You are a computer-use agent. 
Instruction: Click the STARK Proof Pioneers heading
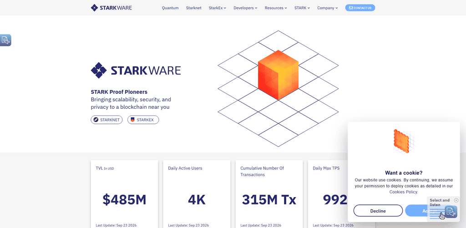click(119, 92)
